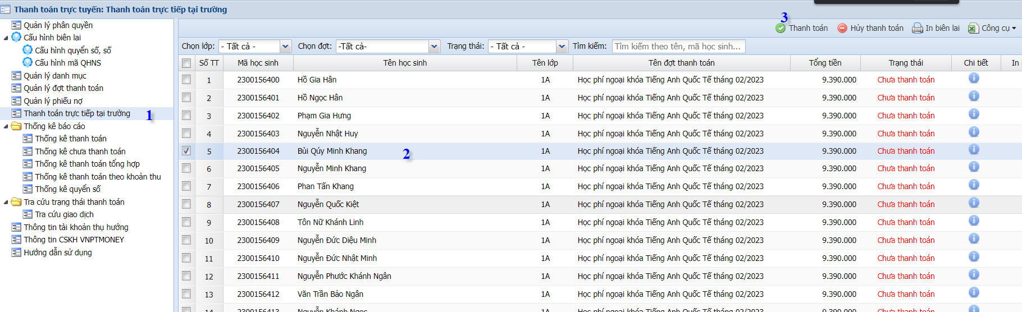Expand the Trạng thái filter dropdown
Image resolution: width=1022 pixels, height=312 pixels.
tap(562, 46)
